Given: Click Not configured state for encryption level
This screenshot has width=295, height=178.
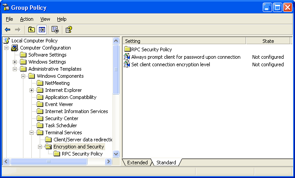Looking at the screenshot, I should (268, 64).
